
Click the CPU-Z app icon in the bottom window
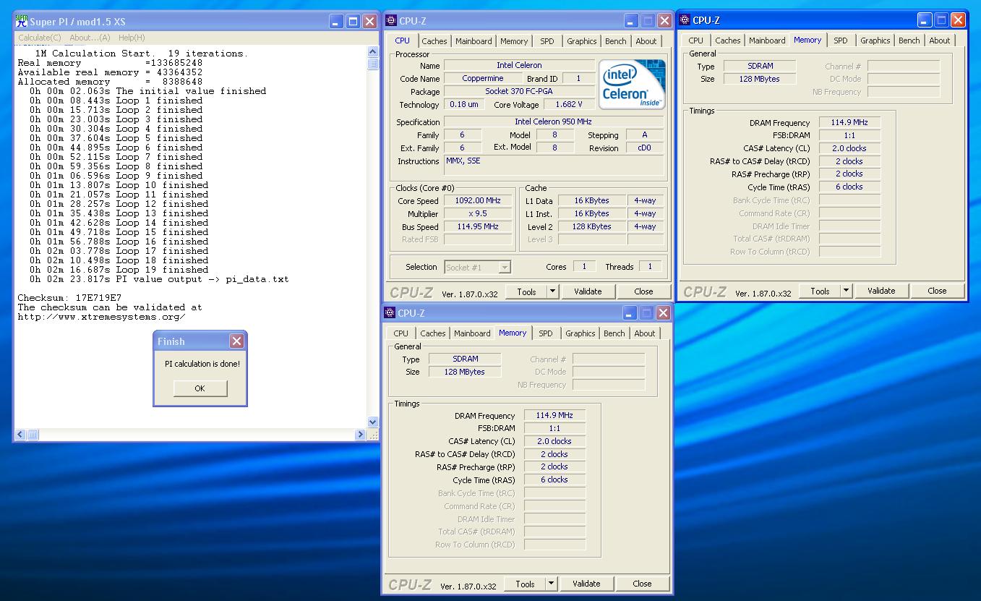click(x=390, y=313)
